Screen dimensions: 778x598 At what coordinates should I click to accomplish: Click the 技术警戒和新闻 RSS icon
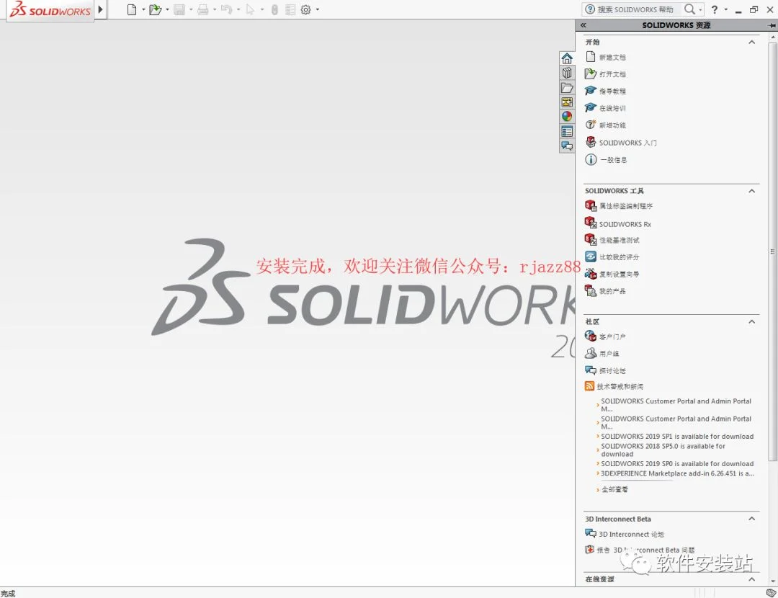[x=589, y=386]
